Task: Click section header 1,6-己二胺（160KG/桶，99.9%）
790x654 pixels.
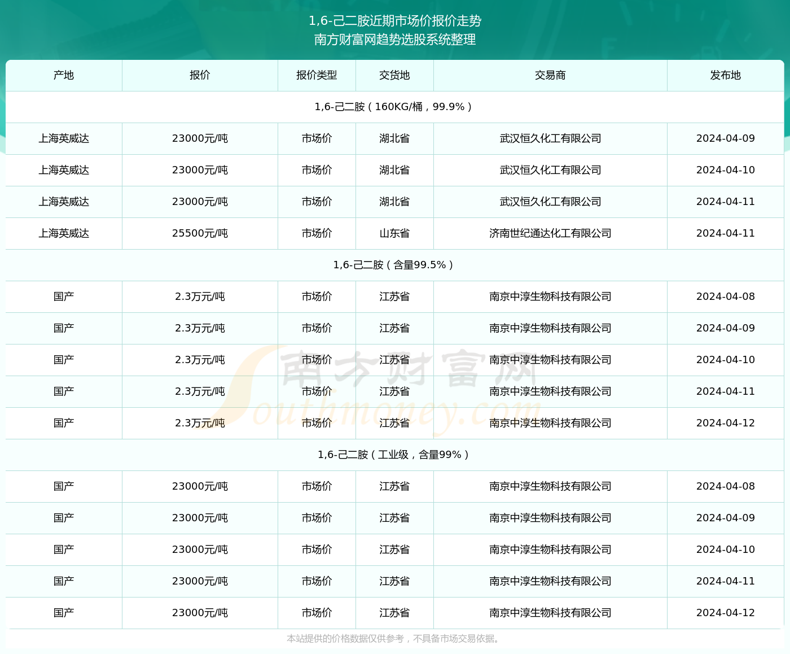Action: 395,107
